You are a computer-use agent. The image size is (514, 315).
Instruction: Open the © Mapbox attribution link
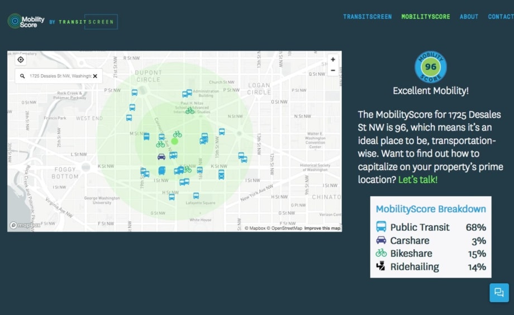pyautogui.click(x=255, y=229)
